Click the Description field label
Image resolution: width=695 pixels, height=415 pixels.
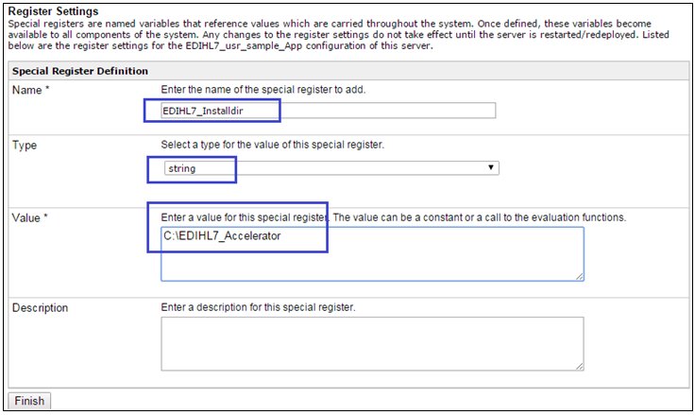tap(40, 308)
